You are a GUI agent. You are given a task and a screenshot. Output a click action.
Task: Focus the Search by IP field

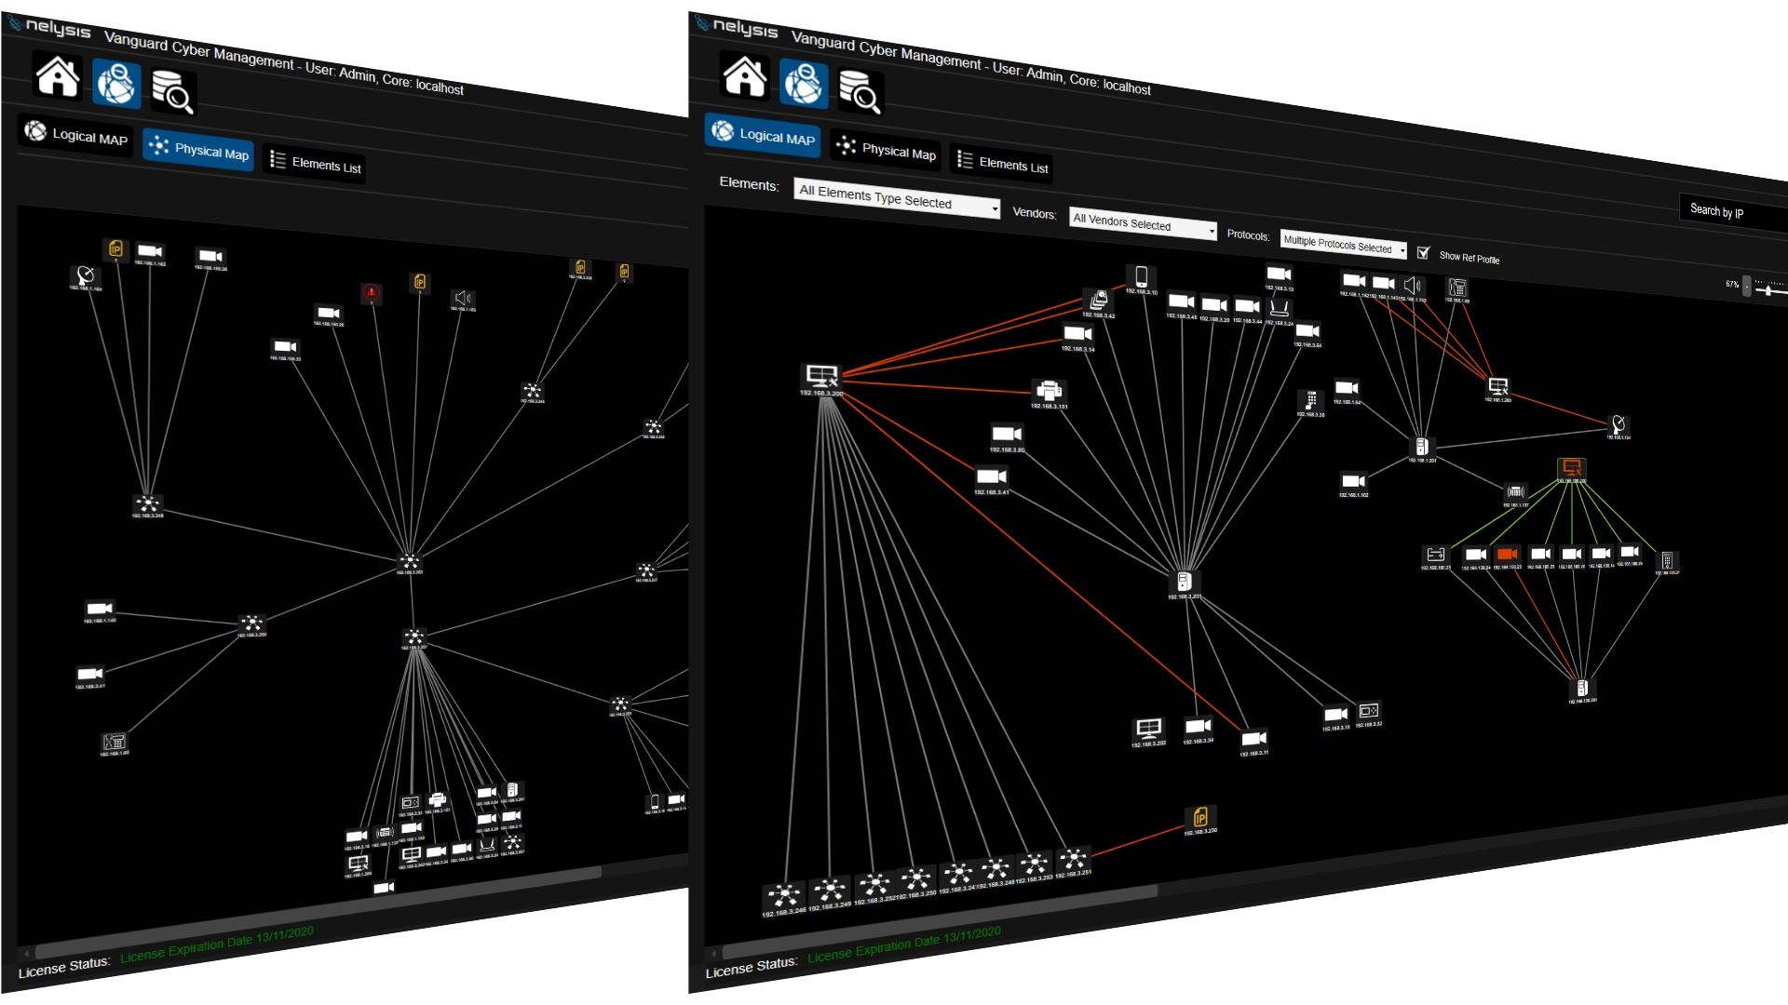point(1735,212)
